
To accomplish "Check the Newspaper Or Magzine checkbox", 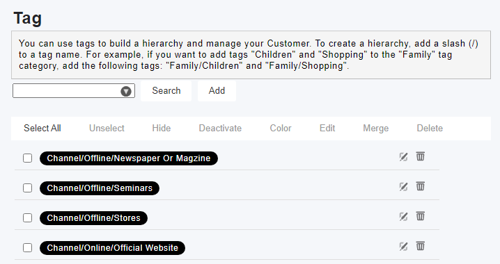I will tap(27, 158).
